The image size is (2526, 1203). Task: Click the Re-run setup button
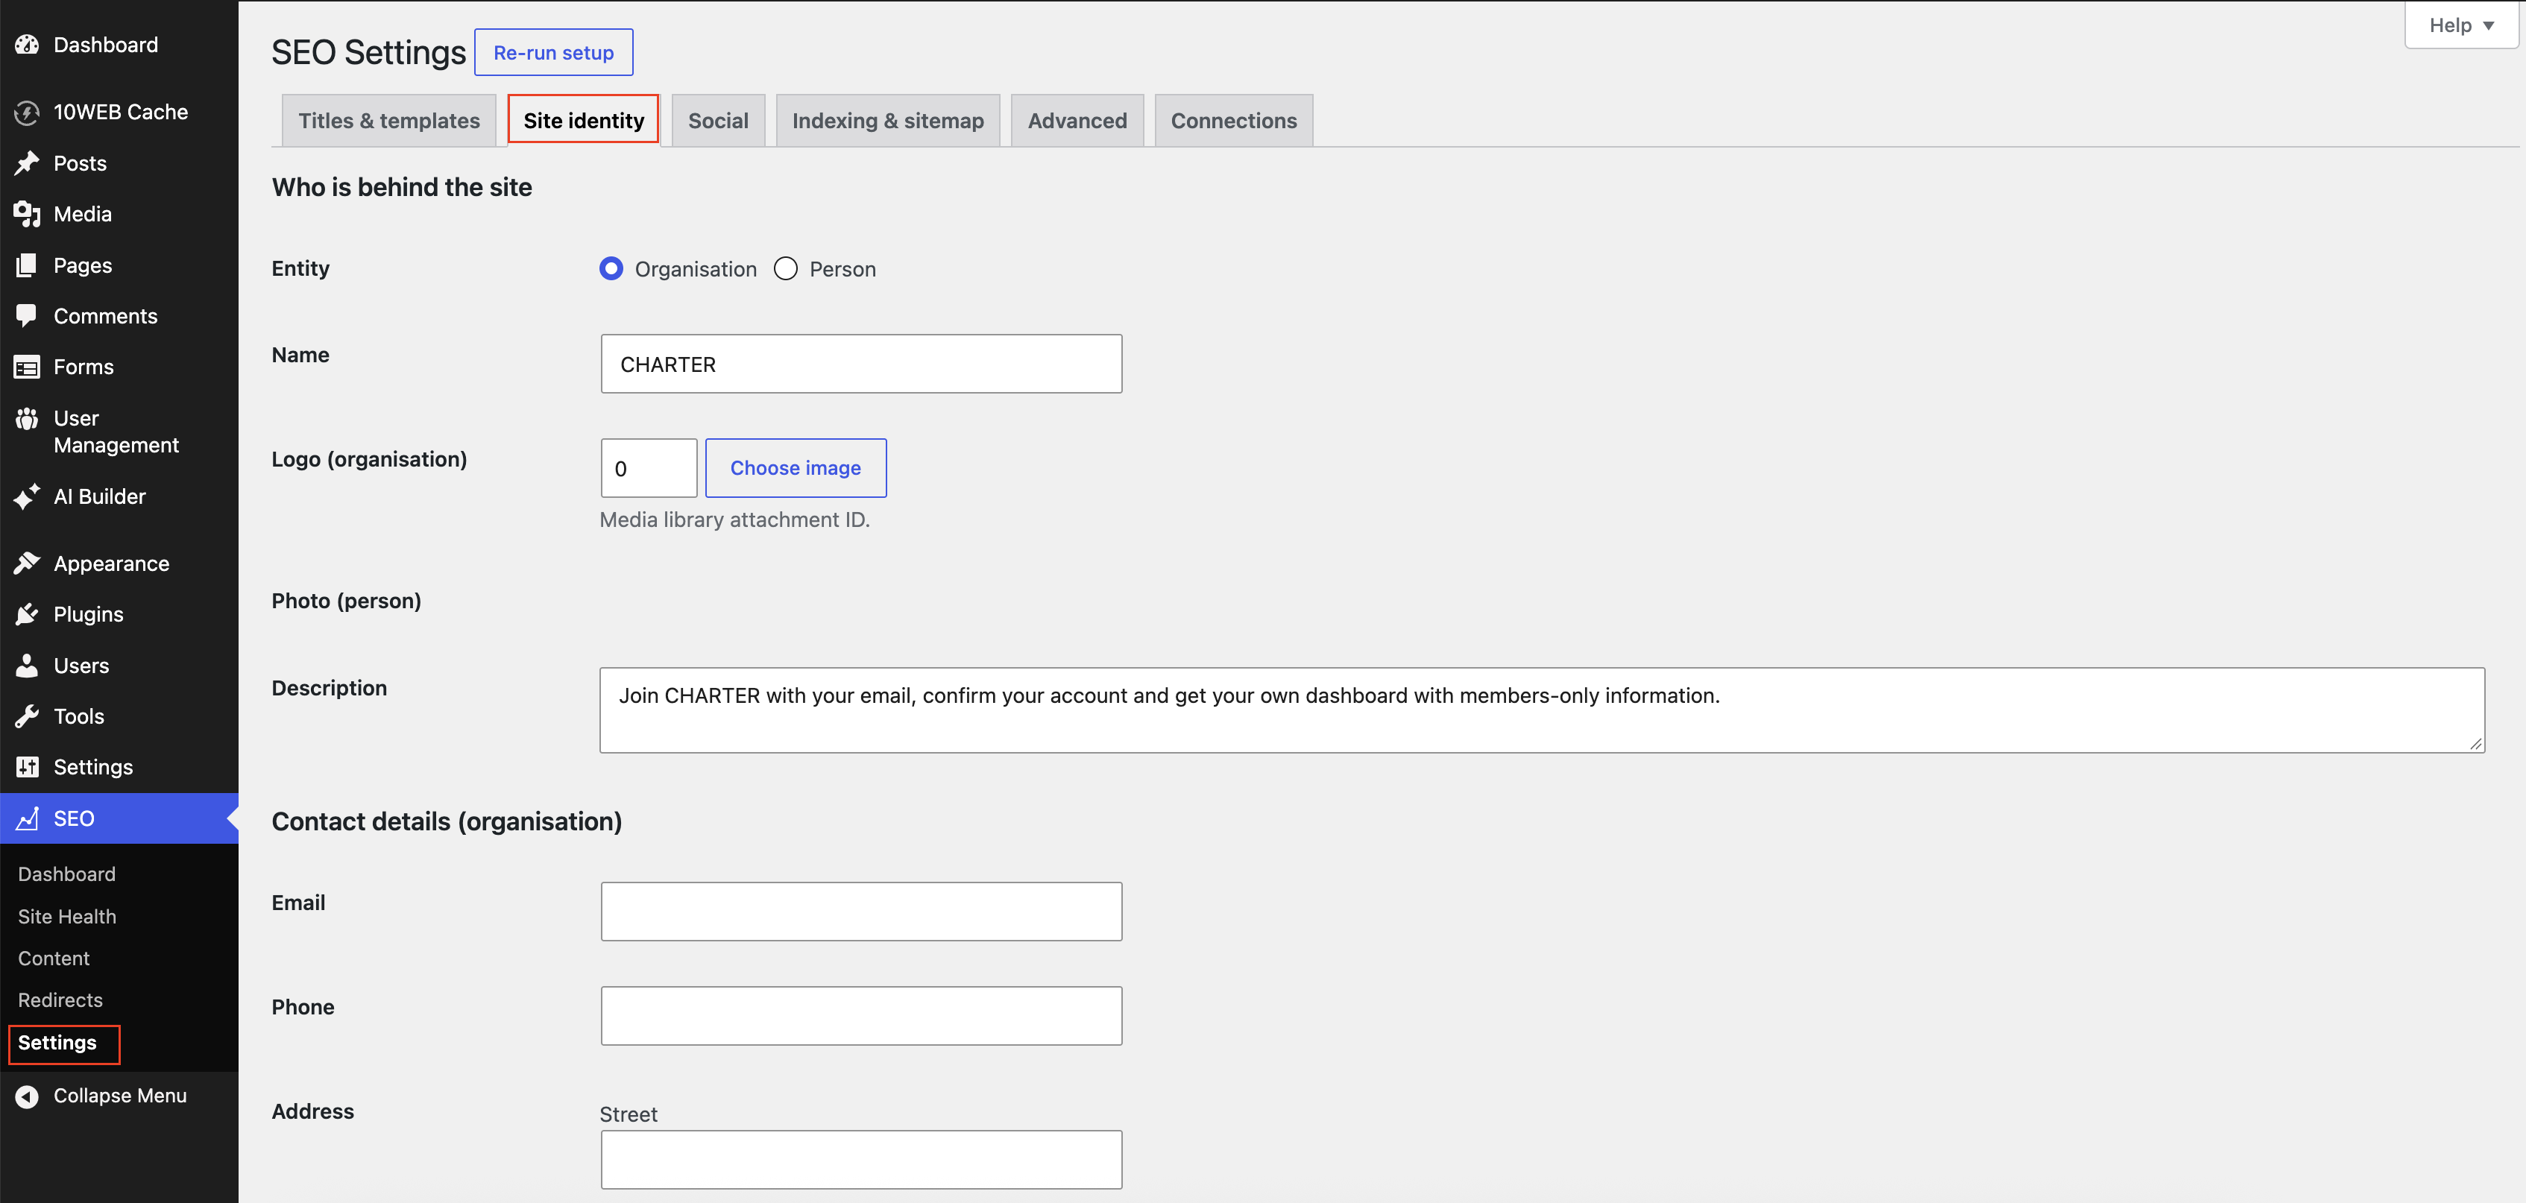point(553,52)
